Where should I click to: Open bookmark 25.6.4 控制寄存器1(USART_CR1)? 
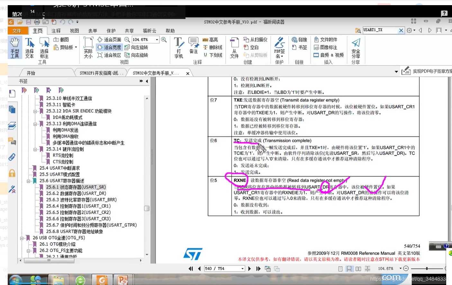click(x=78, y=206)
